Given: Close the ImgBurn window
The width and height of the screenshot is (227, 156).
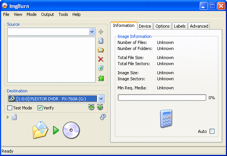Looking at the screenshot, I should (x=221, y=6).
